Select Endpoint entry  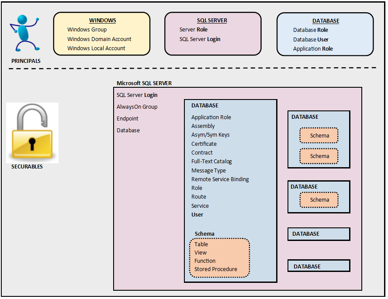pyautogui.click(x=128, y=119)
